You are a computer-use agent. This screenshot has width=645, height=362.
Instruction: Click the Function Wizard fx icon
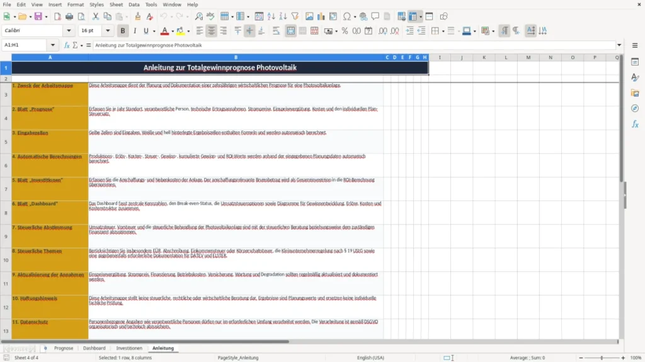coord(67,45)
